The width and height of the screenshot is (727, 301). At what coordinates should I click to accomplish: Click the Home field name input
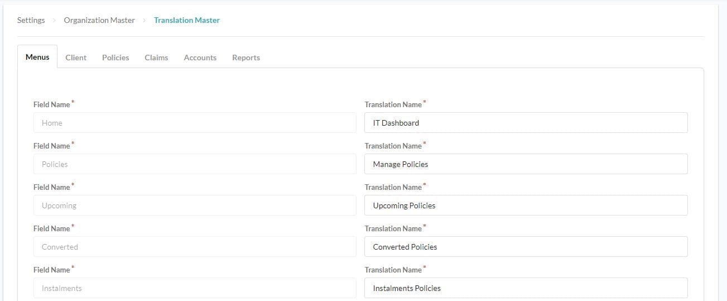click(x=194, y=123)
